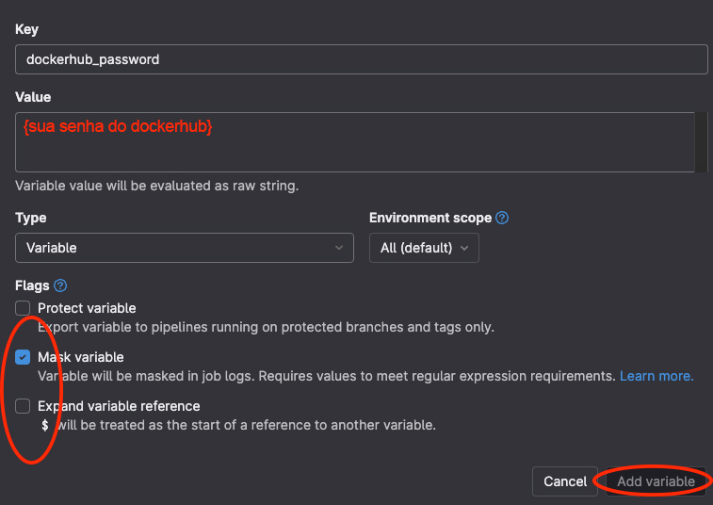Open the Type dropdown showing Variable
The image size is (713, 505).
coord(183,248)
